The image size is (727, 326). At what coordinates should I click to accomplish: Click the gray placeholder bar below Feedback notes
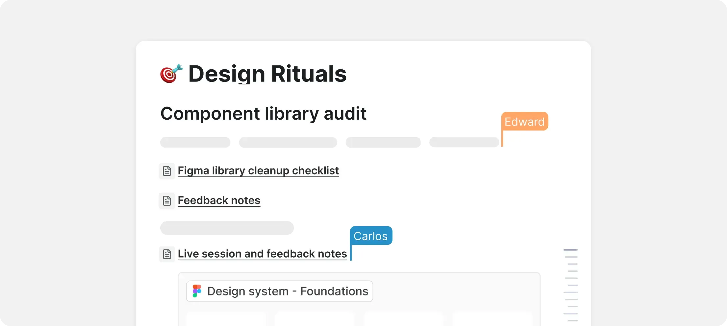(227, 228)
